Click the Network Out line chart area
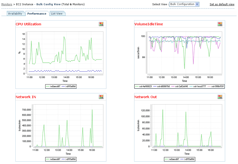Screen dimensions: 238x164 pyautogui.click(x=187, y=126)
